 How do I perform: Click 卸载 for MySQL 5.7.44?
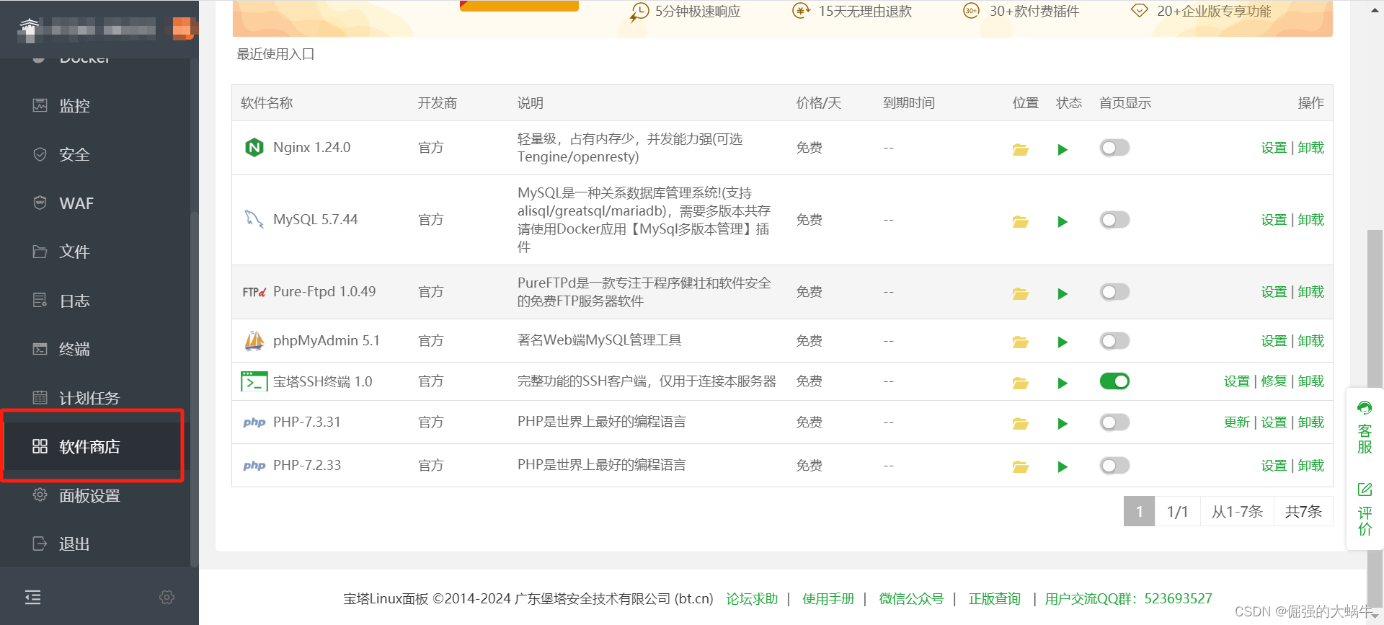coord(1311,220)
